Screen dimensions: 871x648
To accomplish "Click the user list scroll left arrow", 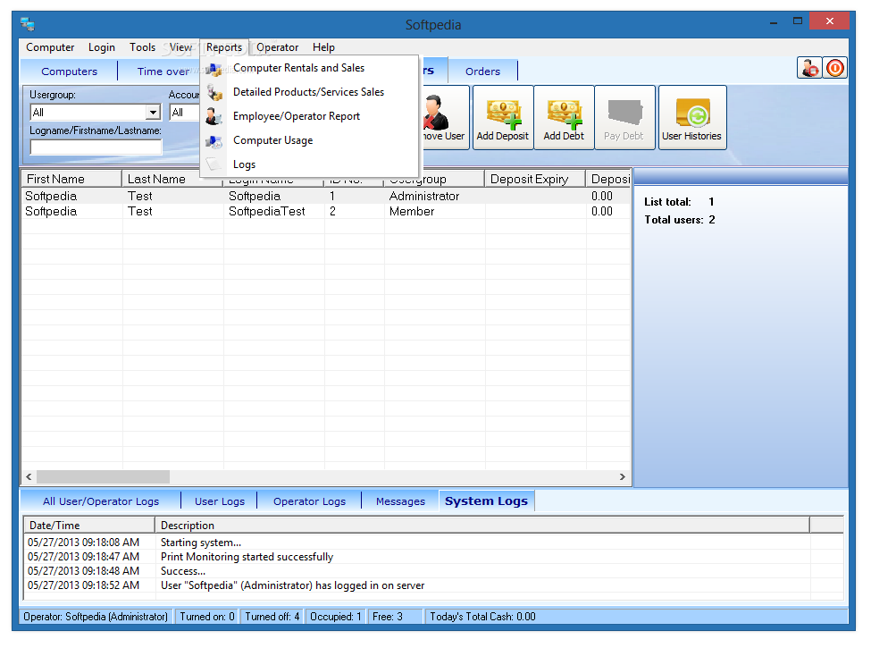I will (x=29, y=476).
